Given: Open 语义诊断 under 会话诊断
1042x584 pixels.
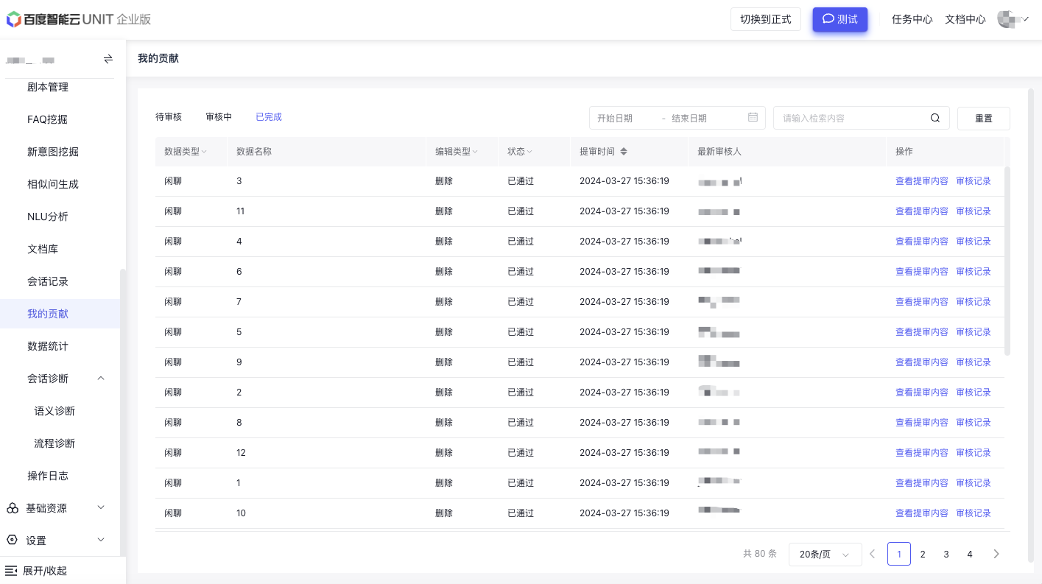Looking at the screenshot, I should click(54, 411).
